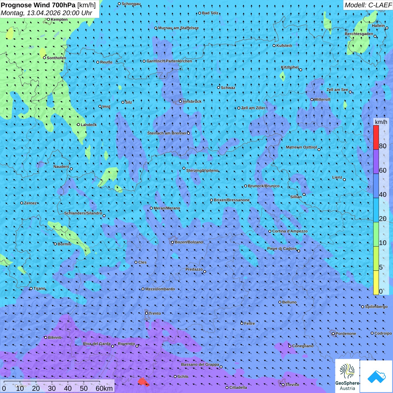Click the 'Mittersill' label
The image size is (393, 393).
[322, 99]
